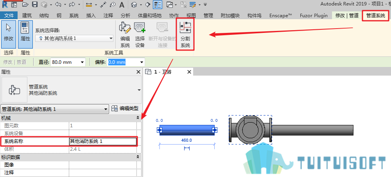391x177 pixels.
Task: Switch to the 视图 ribbon tab
Action: point(191,16)
